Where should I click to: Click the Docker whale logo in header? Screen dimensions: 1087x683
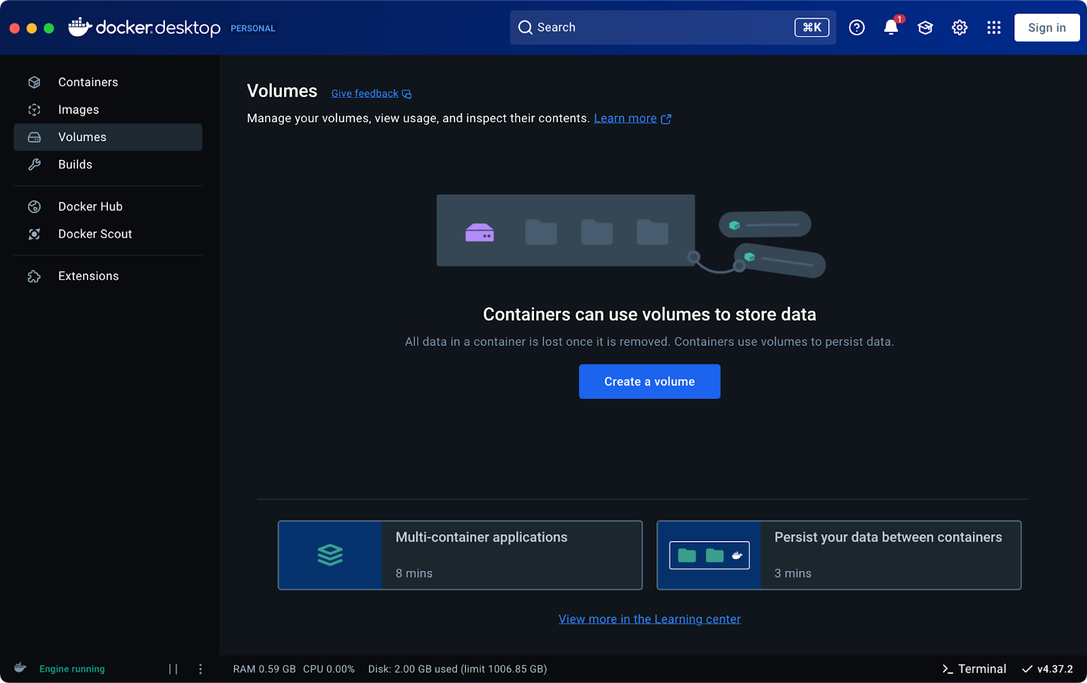tap(80, 27)
